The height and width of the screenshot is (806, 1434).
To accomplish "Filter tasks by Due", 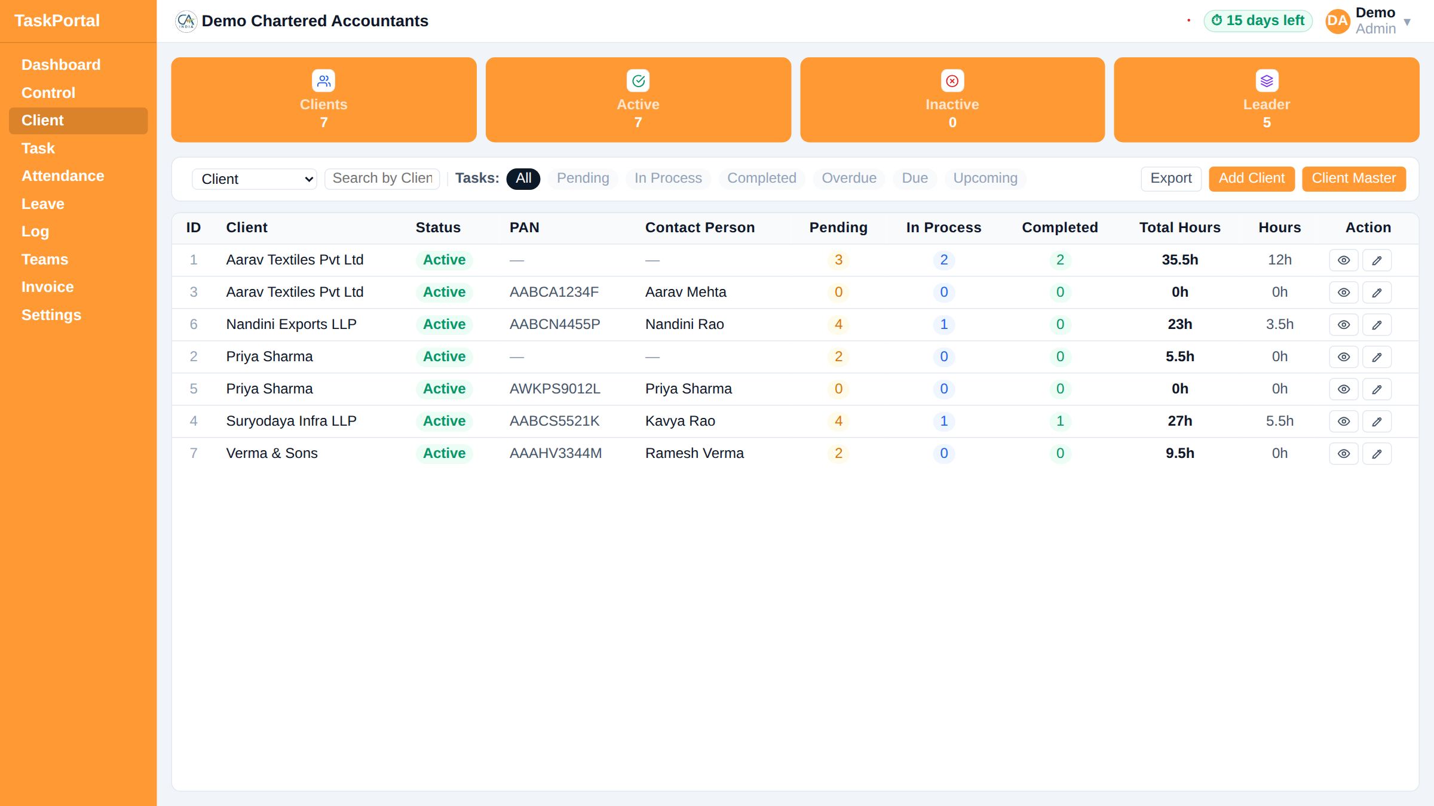I will pyautogui.click(x=915, y=179).
